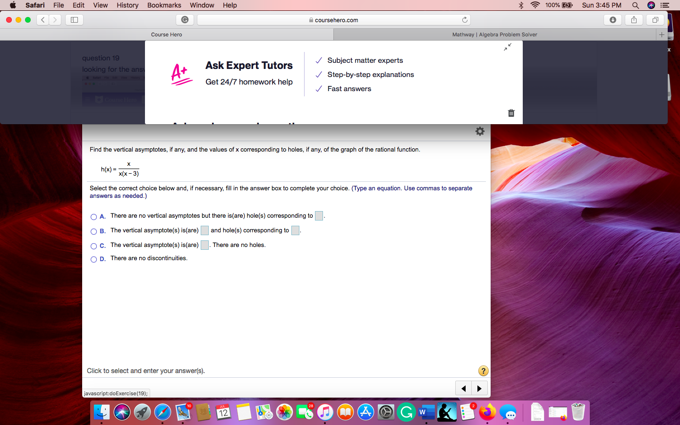This screenshot has height=425, width=680.
Task: Select answer choice D no discontinuities
Action: (93, 259)
